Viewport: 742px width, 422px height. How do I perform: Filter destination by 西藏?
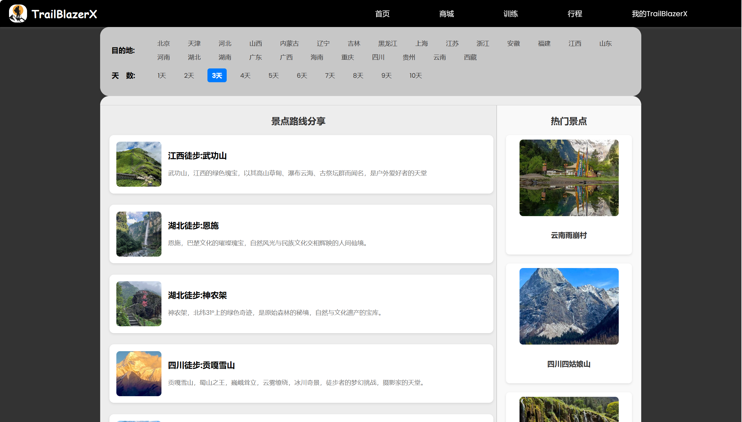(x=470, y=57)
